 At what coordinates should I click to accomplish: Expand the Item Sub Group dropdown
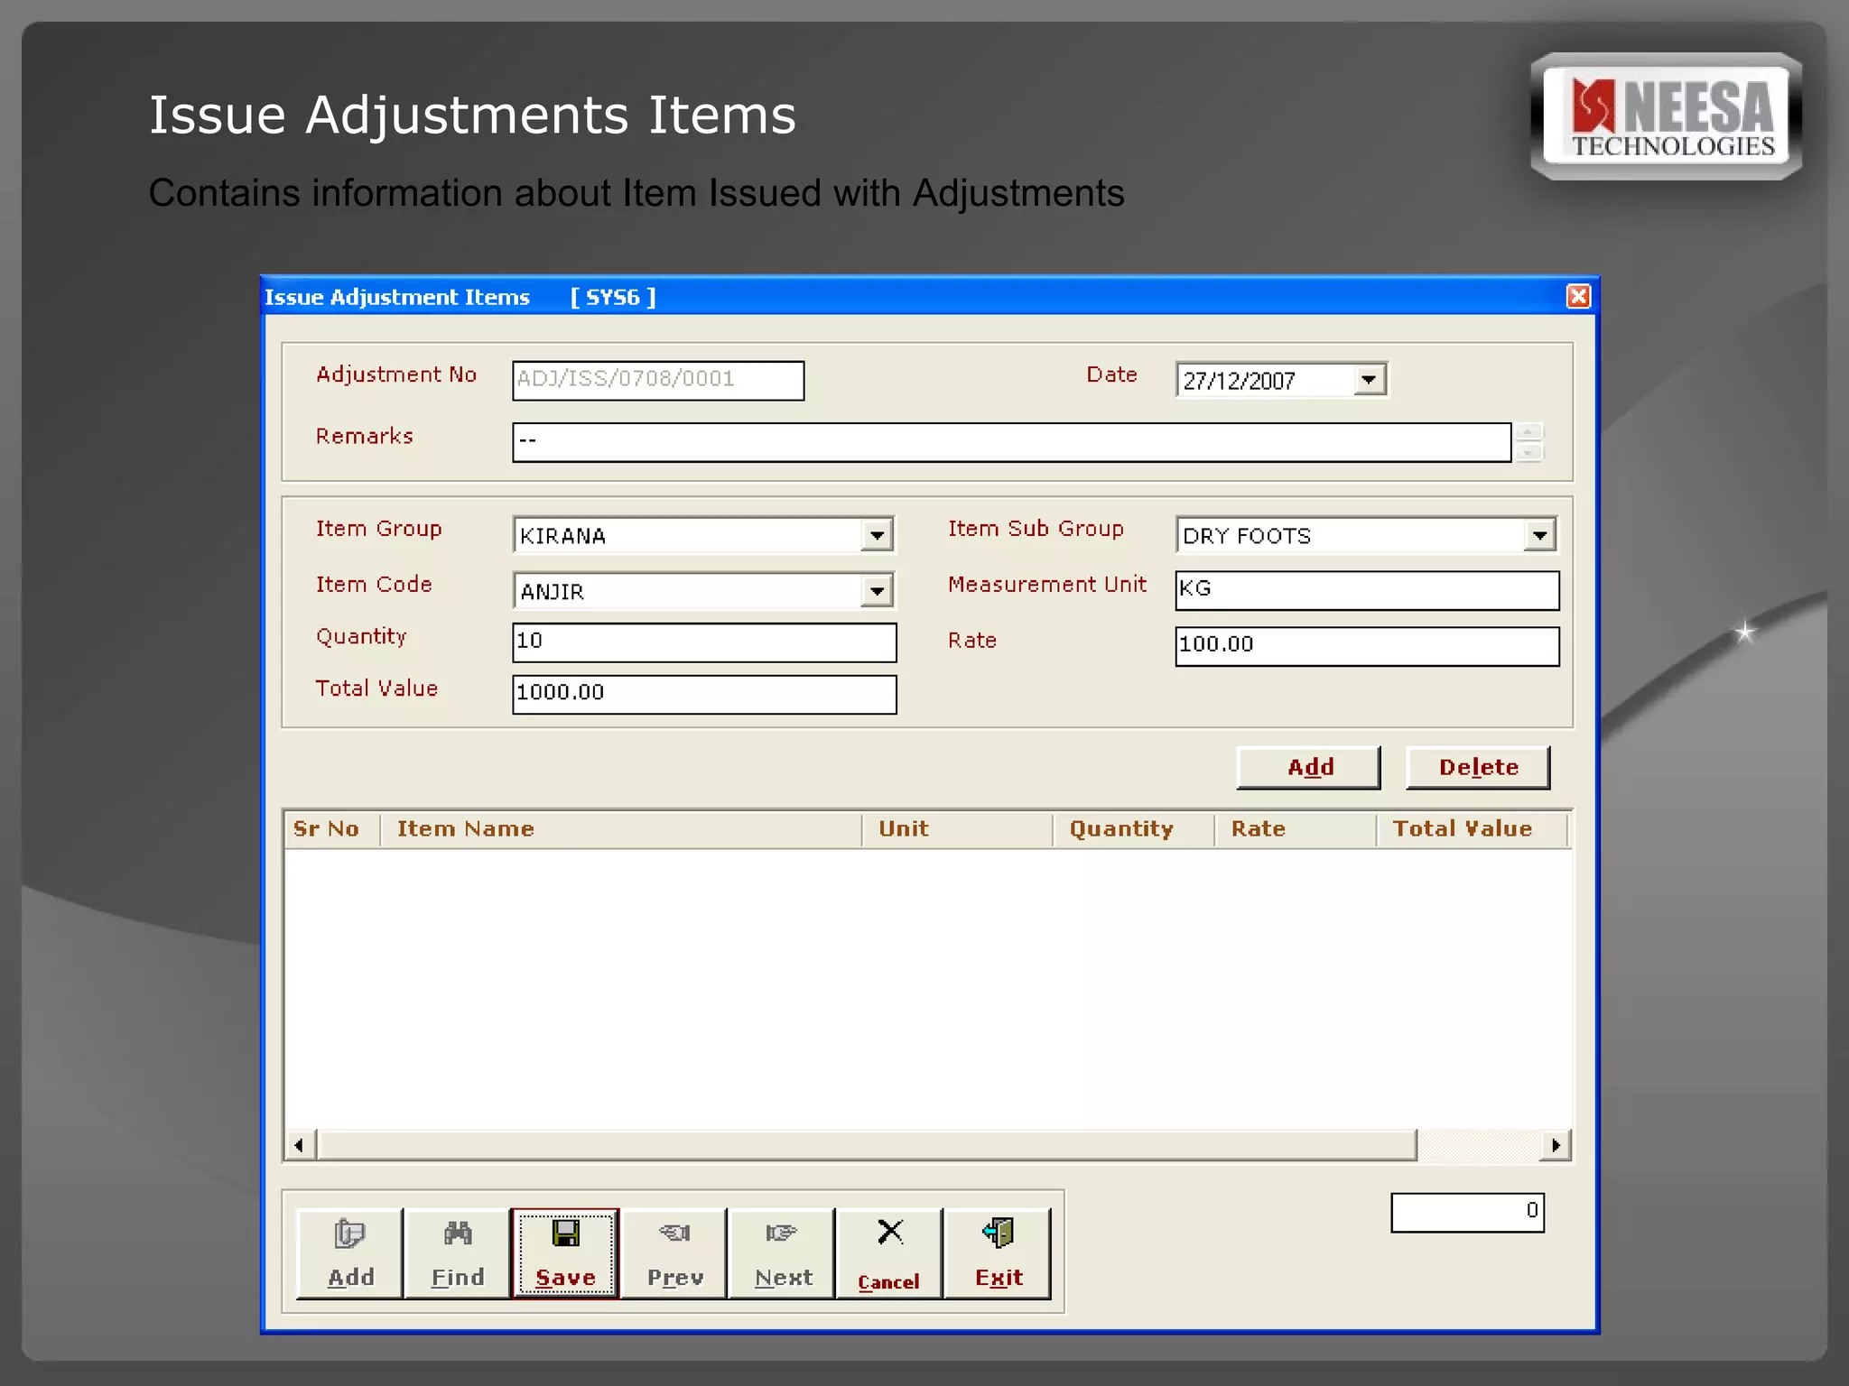[x=1539, y=535]
